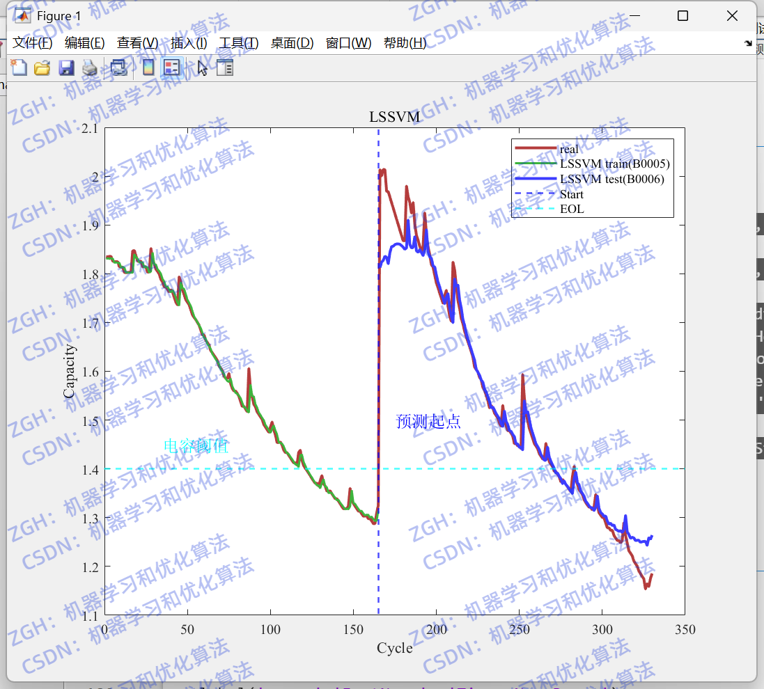Click the x-axis tick label 100
This screenshot has height=689, width=764.
[270, 630]
